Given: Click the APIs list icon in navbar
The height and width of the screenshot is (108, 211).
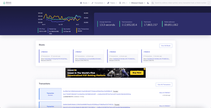Looking at the screenshot, I should tap(120, 3).
